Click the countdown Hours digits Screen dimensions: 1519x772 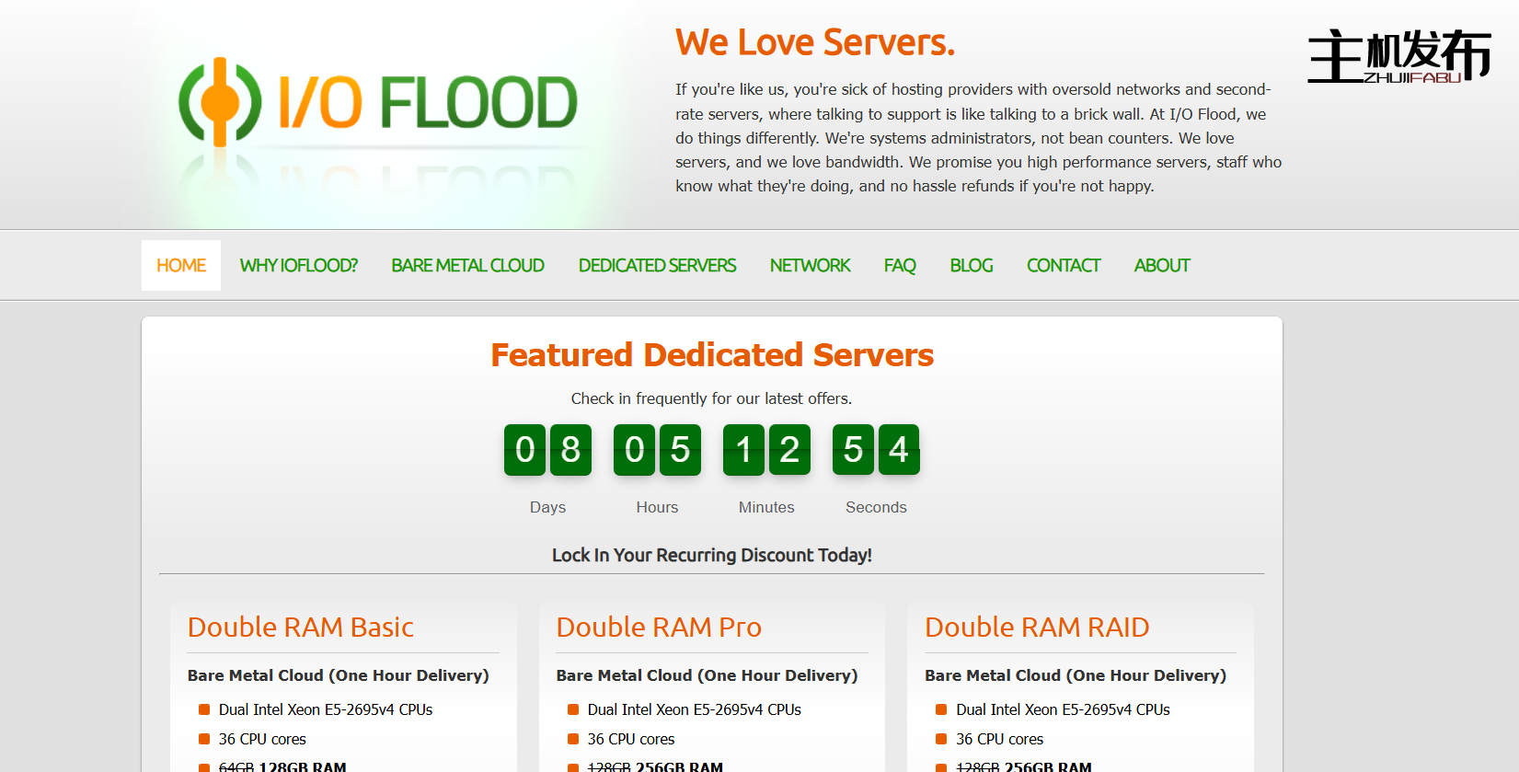657,450
